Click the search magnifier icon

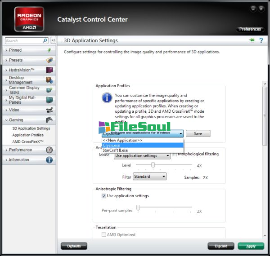(x=45, y=40)
